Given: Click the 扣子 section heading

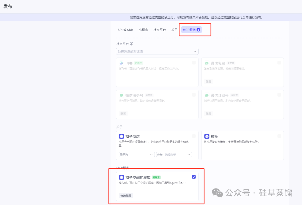Looking at the screenshot, I should 119,127.
